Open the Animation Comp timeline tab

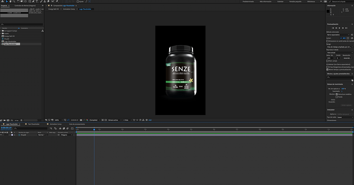pyautogui.click(x=56, y=124)
